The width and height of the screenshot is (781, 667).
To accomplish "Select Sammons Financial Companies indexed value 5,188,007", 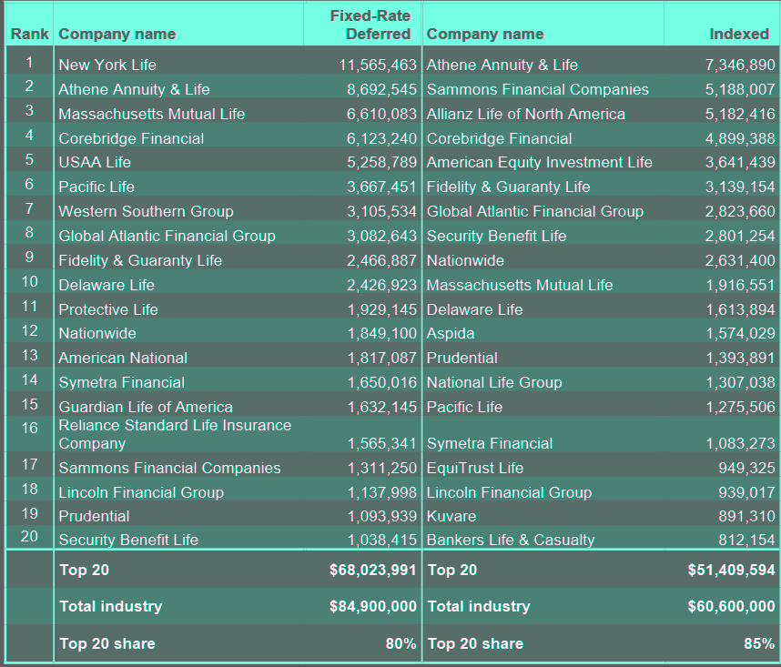I will [x=739, y=89].
